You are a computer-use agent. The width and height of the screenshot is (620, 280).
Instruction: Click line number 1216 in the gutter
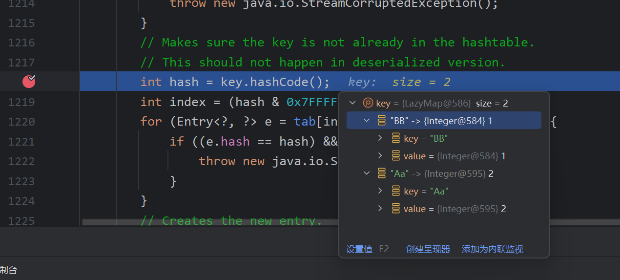point(21,43)
